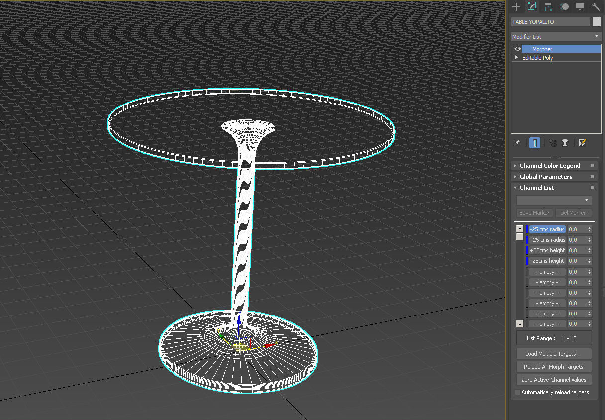Click Save Marker button
The height and width of the screenshot is (420, 605).
coord(534,213)
